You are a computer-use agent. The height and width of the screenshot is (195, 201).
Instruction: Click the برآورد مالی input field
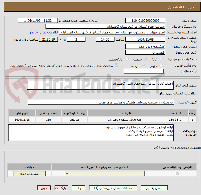[144, 71]
